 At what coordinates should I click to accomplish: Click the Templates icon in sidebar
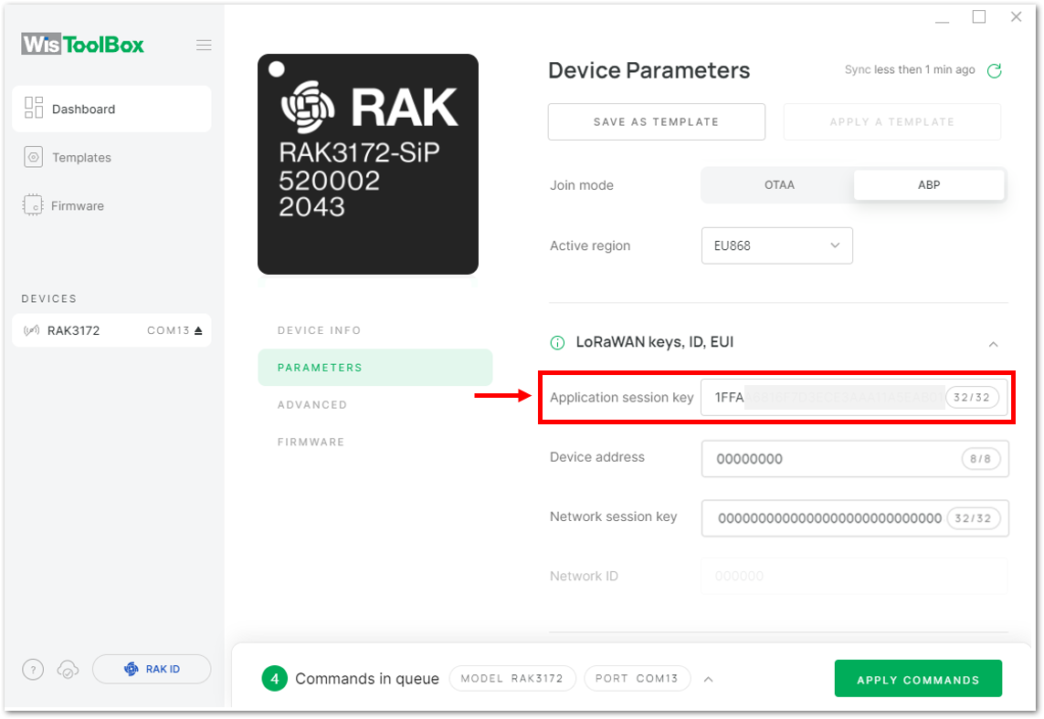tap(33, 157)
